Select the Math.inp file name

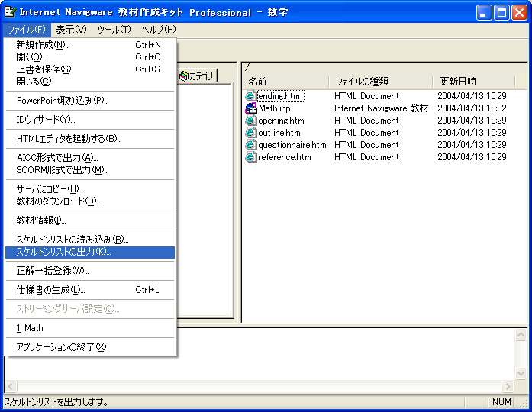pyautogui.click(x=275, y=108)
